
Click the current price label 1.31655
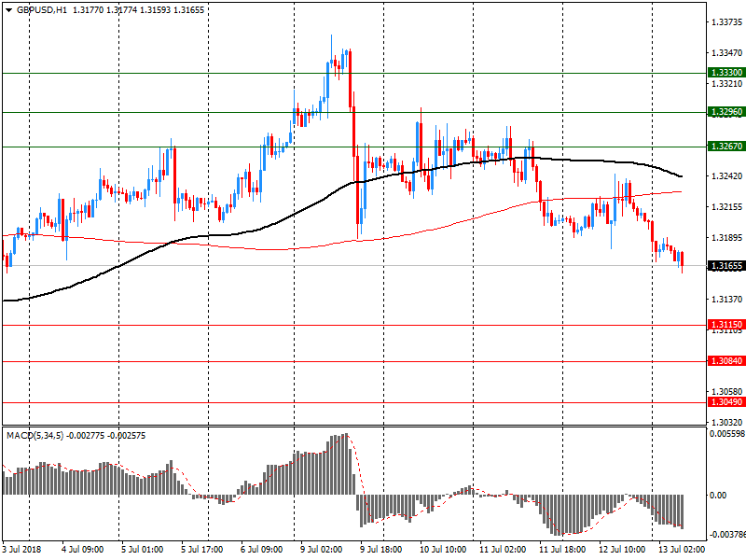tap(725, 266)
